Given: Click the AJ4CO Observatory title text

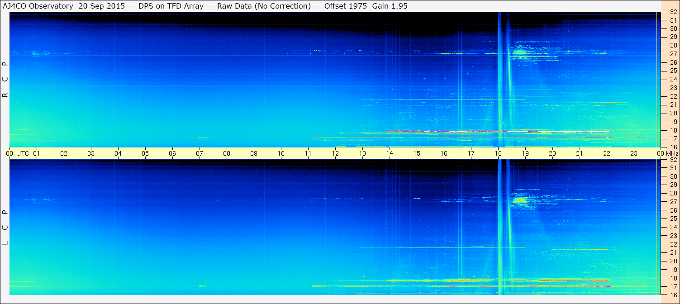Looking at the screenshot, I should [x=38, y=6].
